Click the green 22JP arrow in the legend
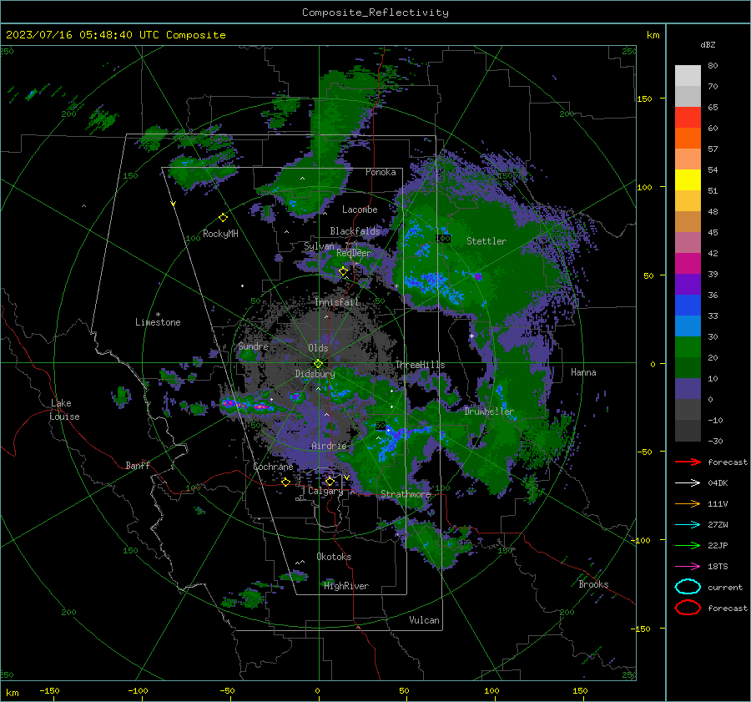Screen dimensions: 751x702 tap(688, 545)
